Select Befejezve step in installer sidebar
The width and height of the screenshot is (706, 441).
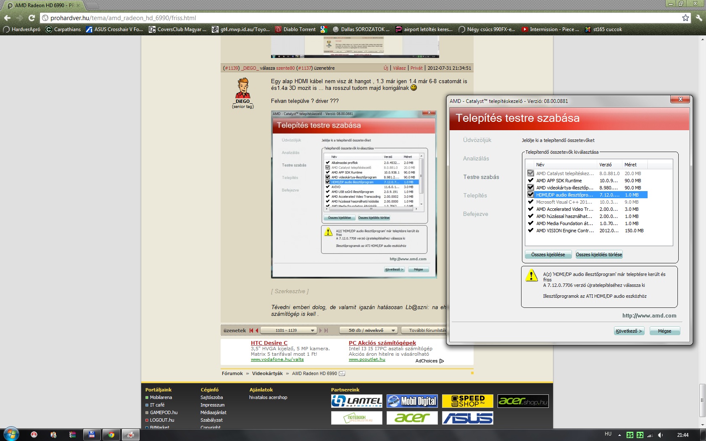(476, 214)
